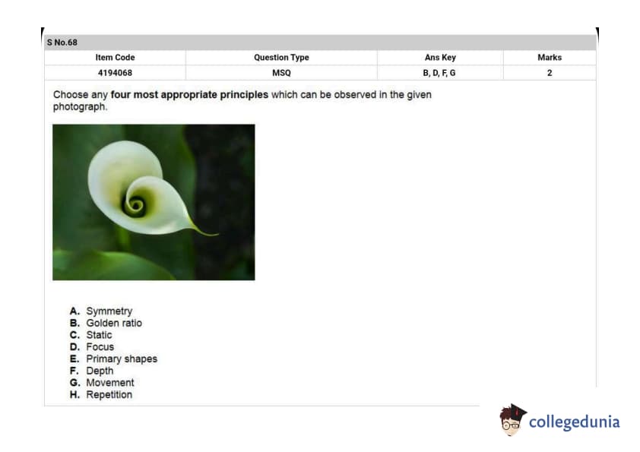This screenshot has width=640, height=452.
Task: Click the answer key B, D, F, G
Action: (439, 73)
